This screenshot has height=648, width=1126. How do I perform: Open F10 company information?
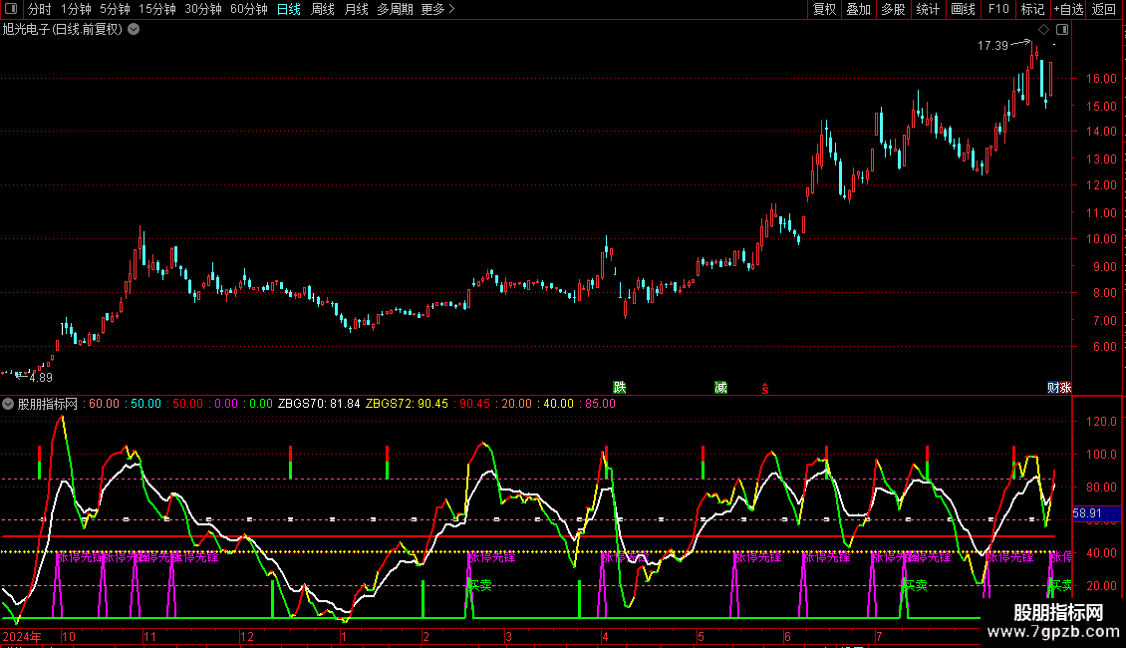[x=997, y=10]
